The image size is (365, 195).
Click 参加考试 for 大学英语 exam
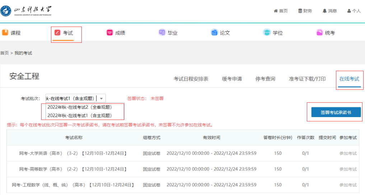point(348,153)
